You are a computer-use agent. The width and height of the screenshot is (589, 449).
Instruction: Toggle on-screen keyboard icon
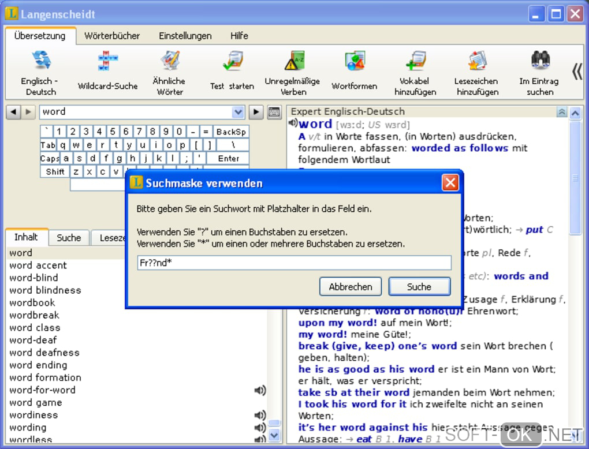274,112
